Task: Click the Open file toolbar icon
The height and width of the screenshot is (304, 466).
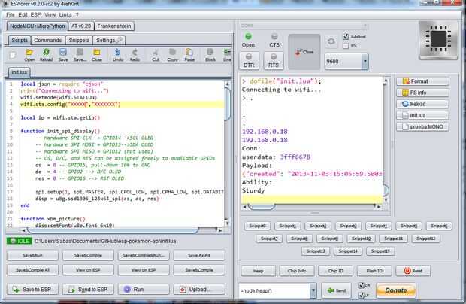Action: [29, 53]
